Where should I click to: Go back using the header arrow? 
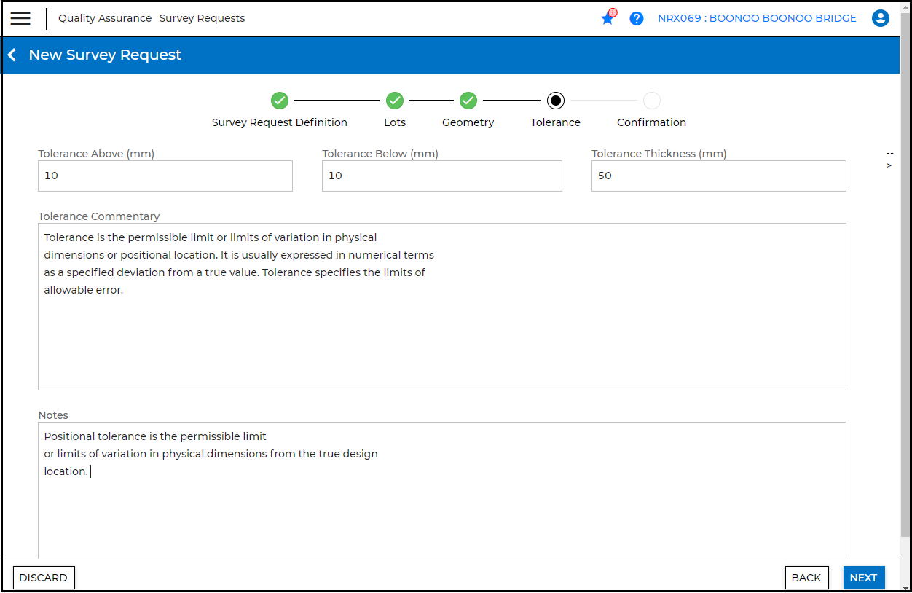pos(12,55)
